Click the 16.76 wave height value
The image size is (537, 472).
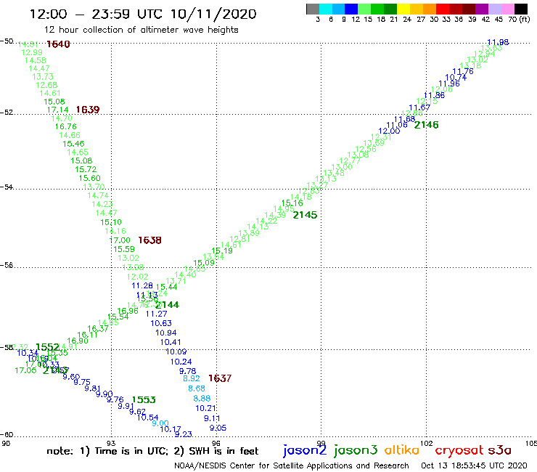[x=66, y=126]
